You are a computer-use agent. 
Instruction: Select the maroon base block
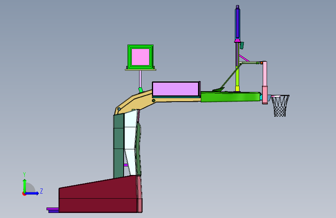(98, 195)
